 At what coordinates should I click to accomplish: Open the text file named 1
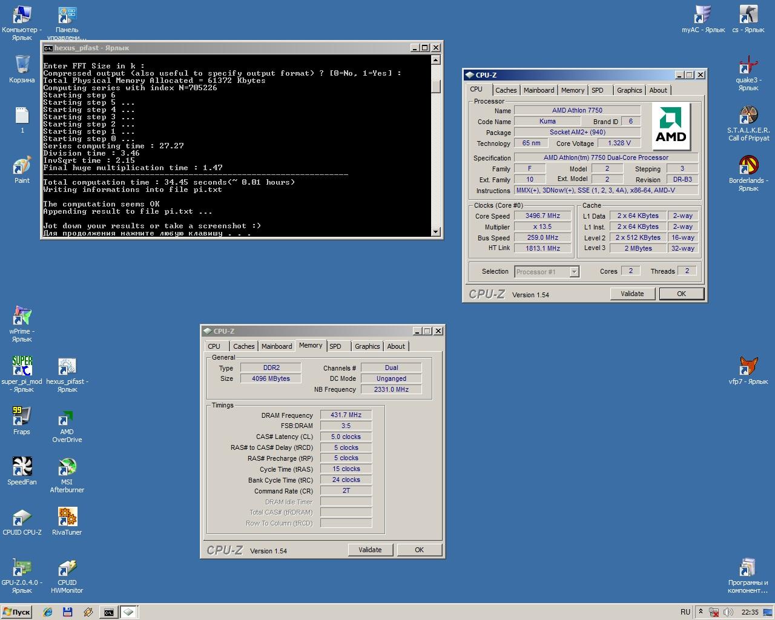[x=22, y=120]
